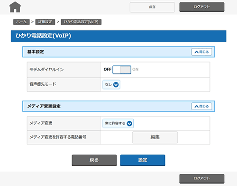Click the 基本設定 section title
237x187 pixels.
[x=36, y=52]
